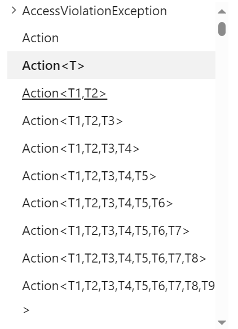238x329 pixels.
Task: Click the vertical scrollbar thumb
Action: coord(222,29)
